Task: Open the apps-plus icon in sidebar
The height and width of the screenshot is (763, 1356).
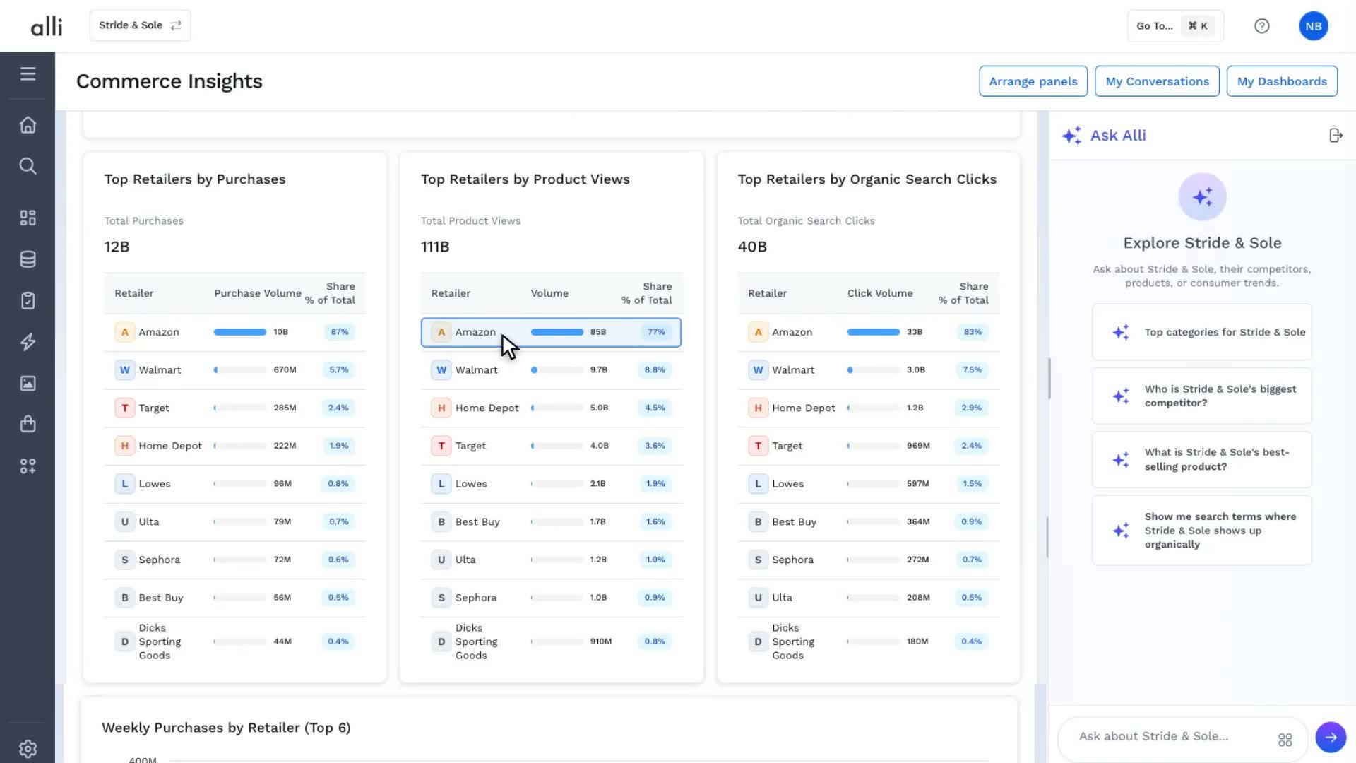Action: pos(28,466)
